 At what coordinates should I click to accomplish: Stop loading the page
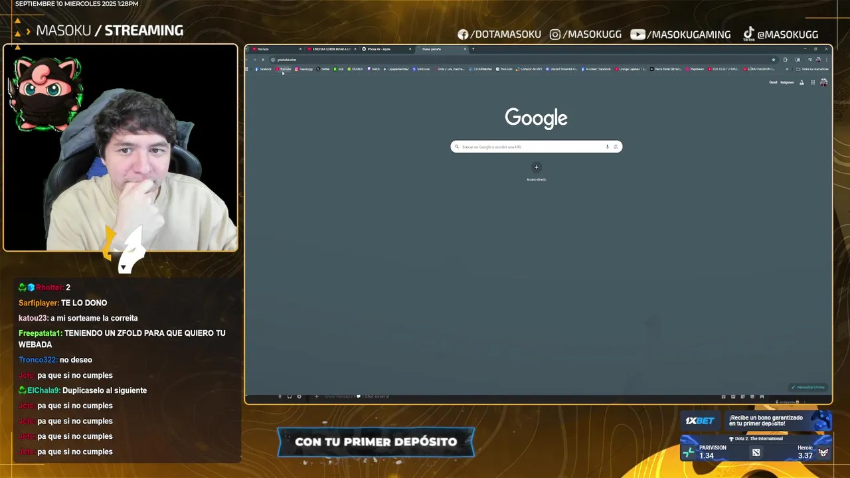(x=263, y=60)
